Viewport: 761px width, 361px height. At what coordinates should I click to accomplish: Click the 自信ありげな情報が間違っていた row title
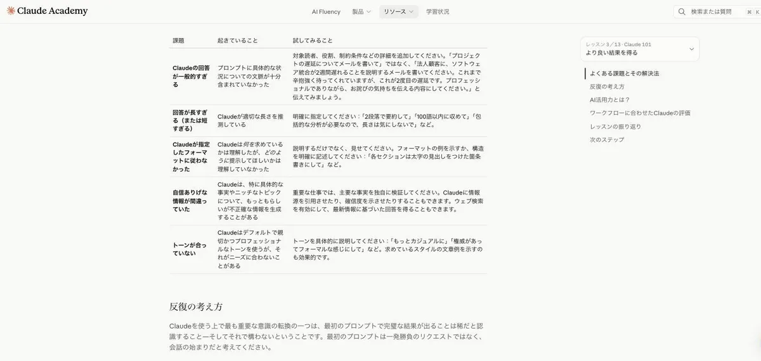pos(192,201)
